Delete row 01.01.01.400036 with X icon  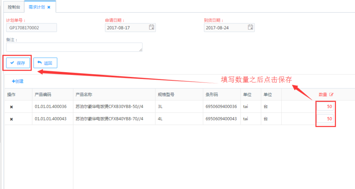(11, 107)
